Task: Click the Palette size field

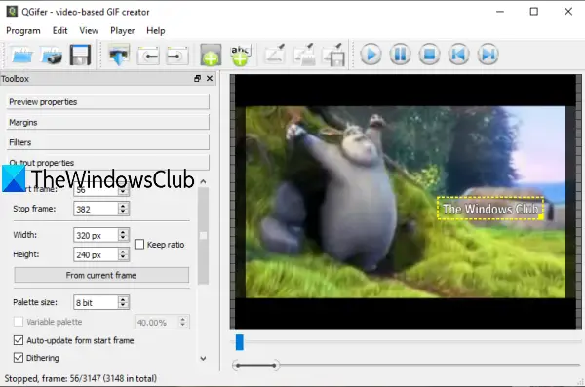Action: [96, 302]
